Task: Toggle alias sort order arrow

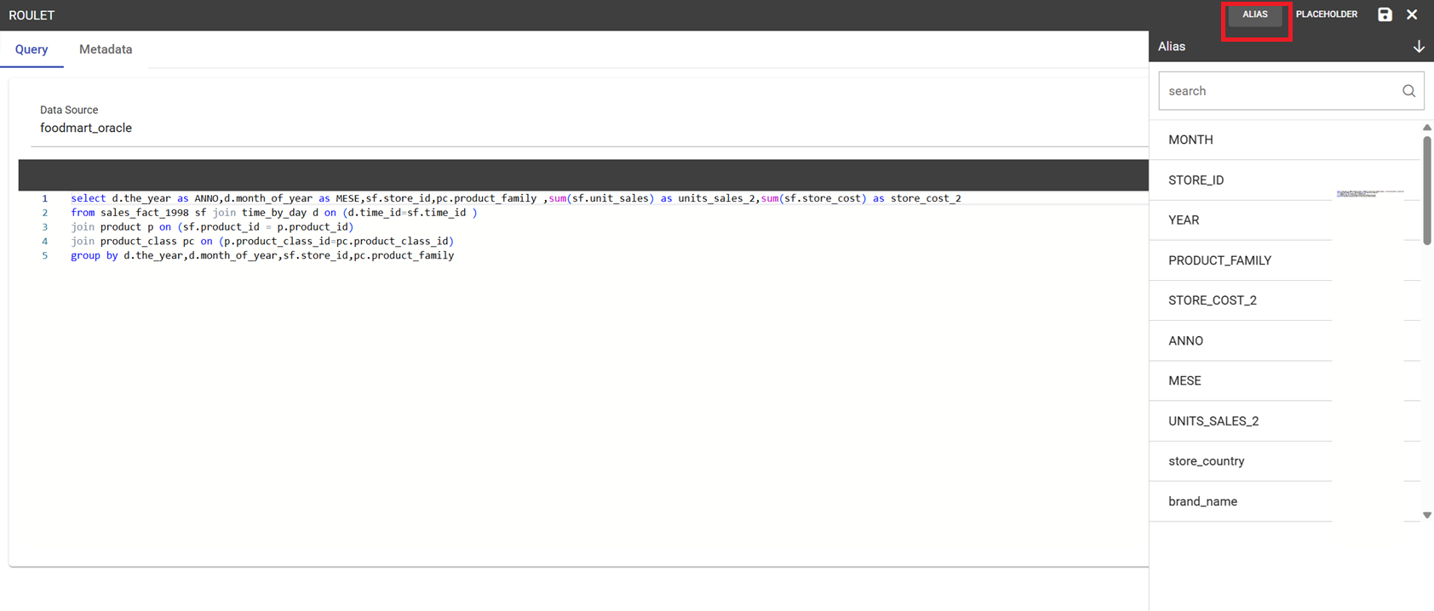Action: (1419, 47)
